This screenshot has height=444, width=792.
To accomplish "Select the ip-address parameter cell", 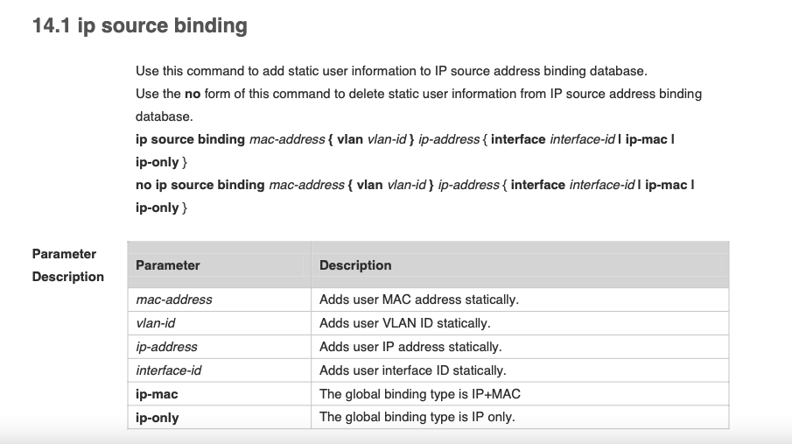I will point(166,347).
